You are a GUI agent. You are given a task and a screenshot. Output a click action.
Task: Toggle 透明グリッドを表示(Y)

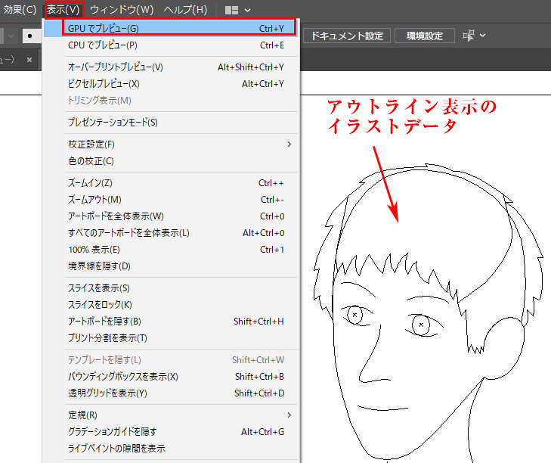pyautogui.click(x=170, y=393)
